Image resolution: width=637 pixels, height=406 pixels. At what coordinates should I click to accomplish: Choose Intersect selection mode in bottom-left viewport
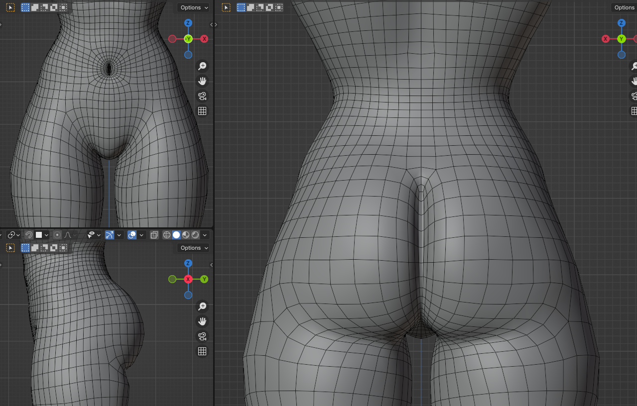click(63, 248)
